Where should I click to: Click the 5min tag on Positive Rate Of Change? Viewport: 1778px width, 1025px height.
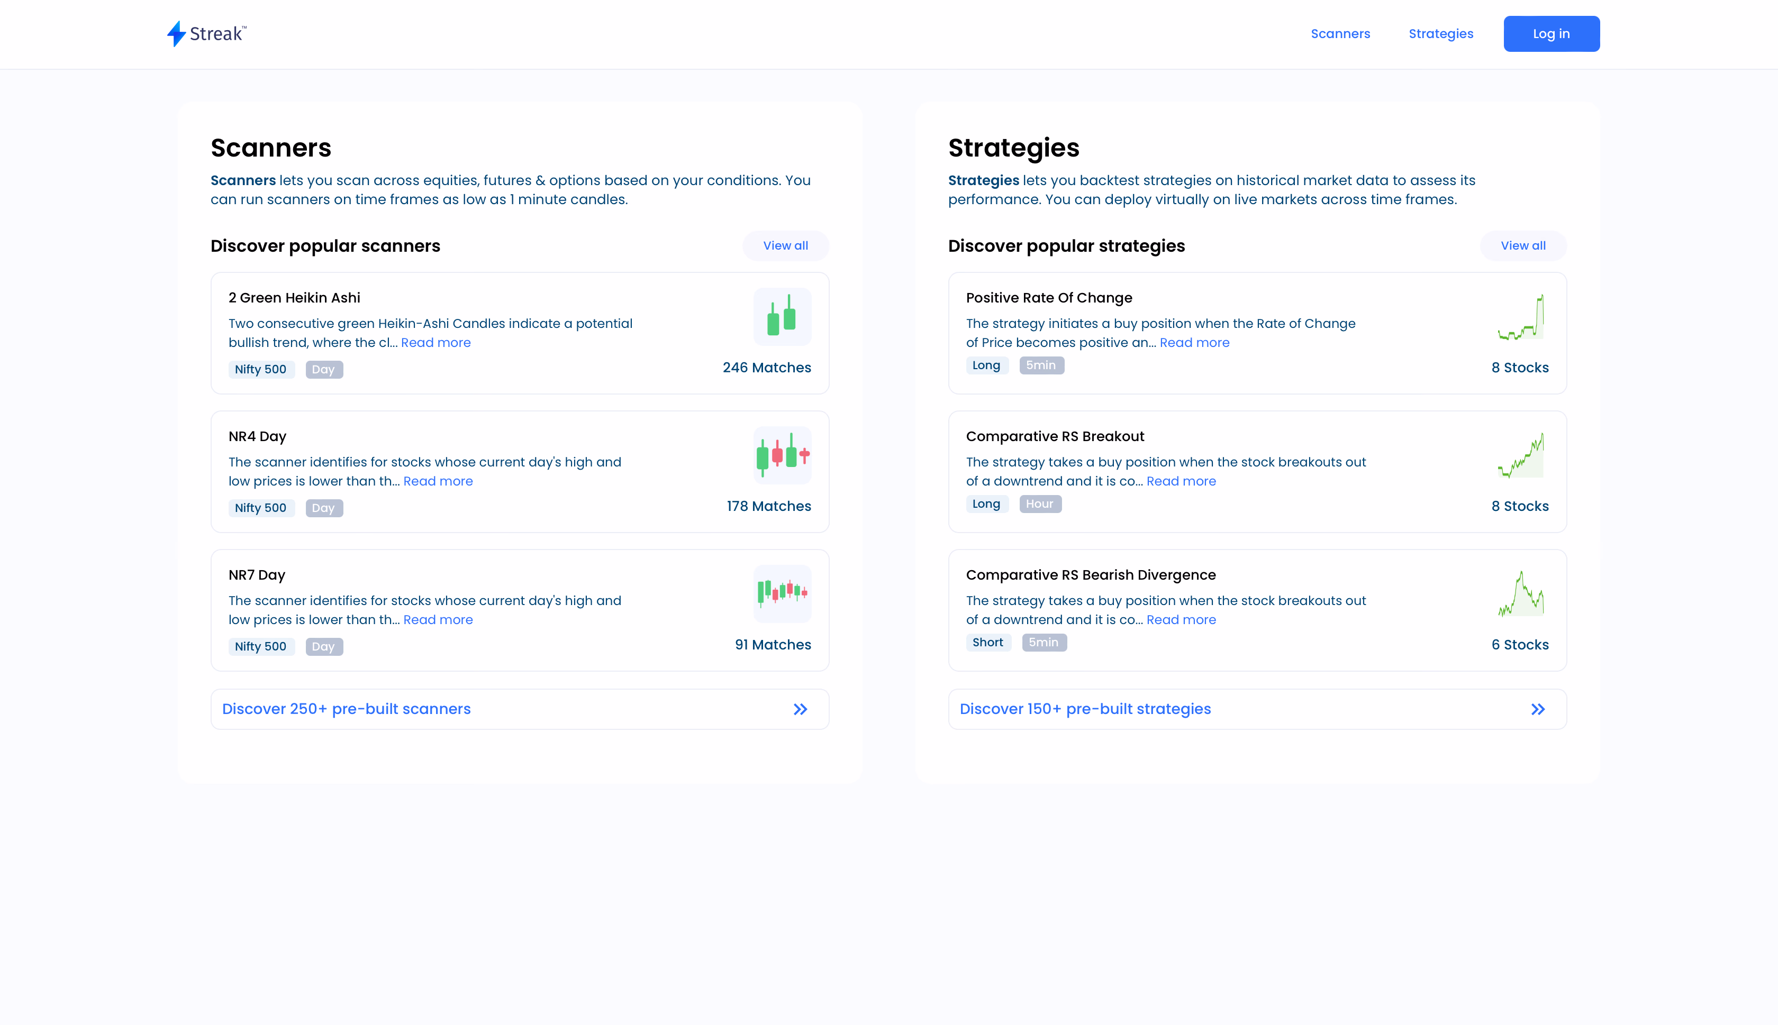(x=1042, y=364)
